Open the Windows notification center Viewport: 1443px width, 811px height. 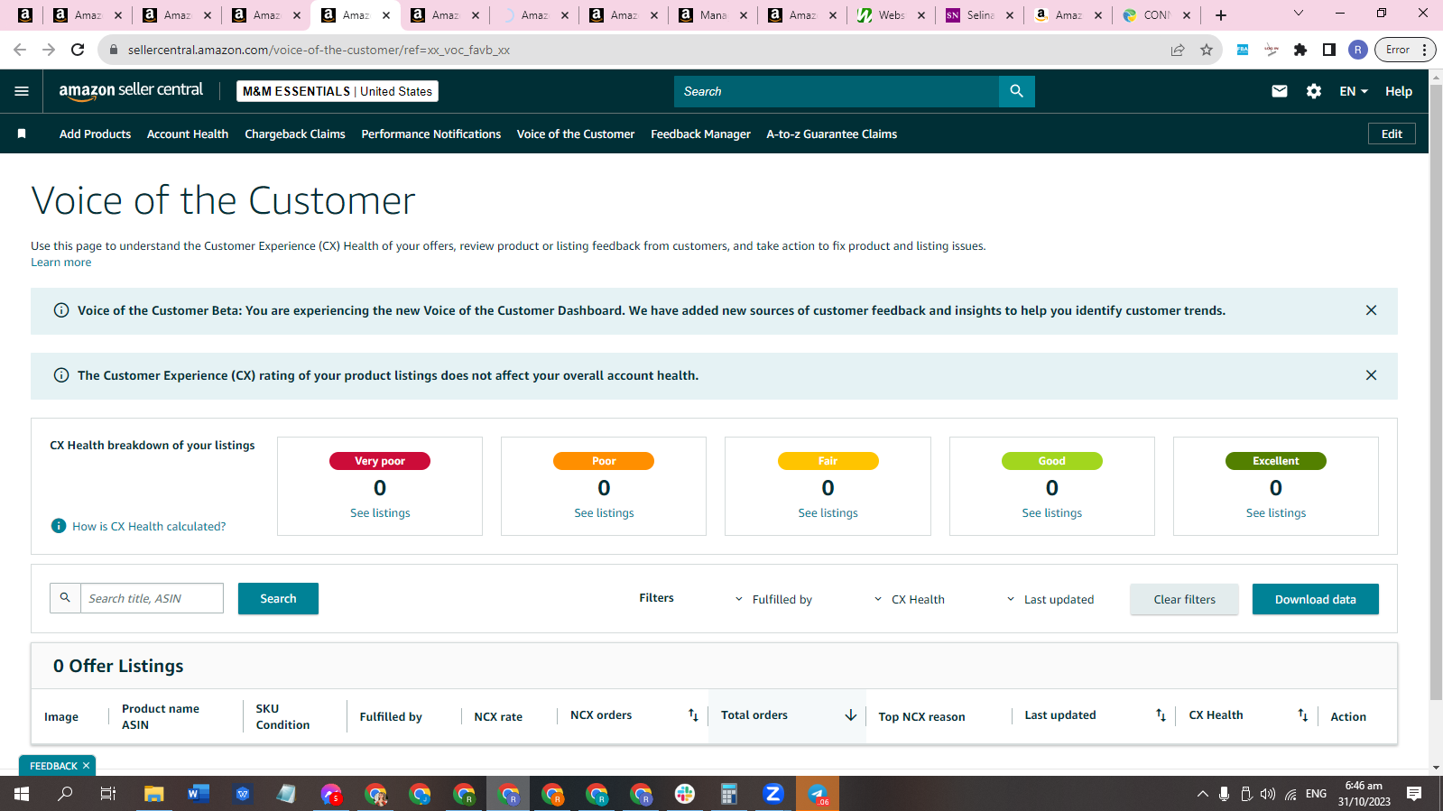[x=1414, y=794]
